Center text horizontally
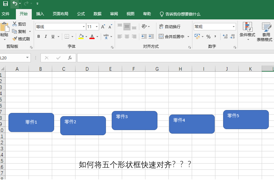 127,36
